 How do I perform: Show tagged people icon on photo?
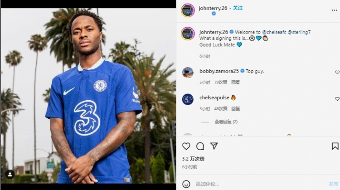[x=10, y=174]
